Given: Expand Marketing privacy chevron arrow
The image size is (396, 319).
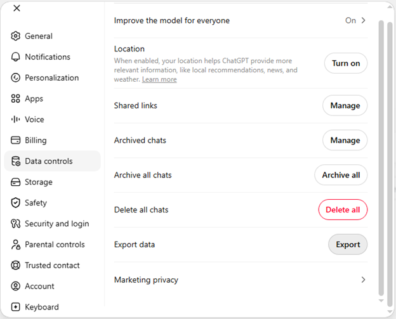Looking at the screenshot, I should [x=363, y=280].
